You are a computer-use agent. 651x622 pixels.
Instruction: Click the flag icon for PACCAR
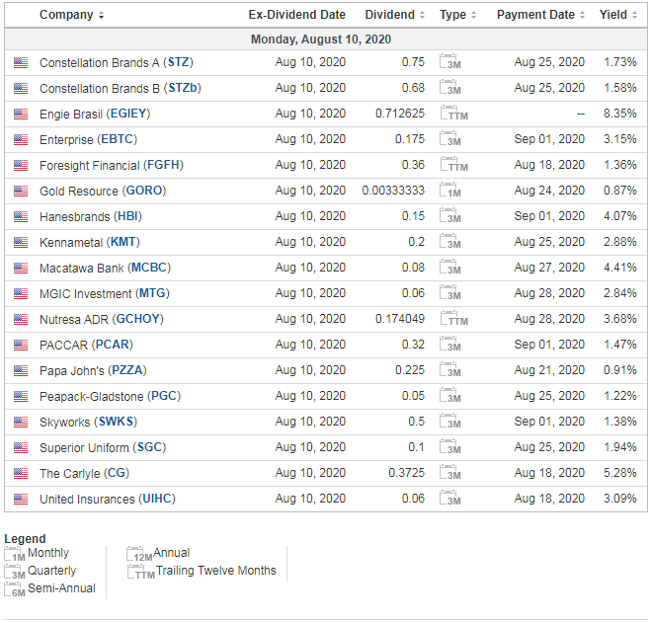tap(21, 346)
